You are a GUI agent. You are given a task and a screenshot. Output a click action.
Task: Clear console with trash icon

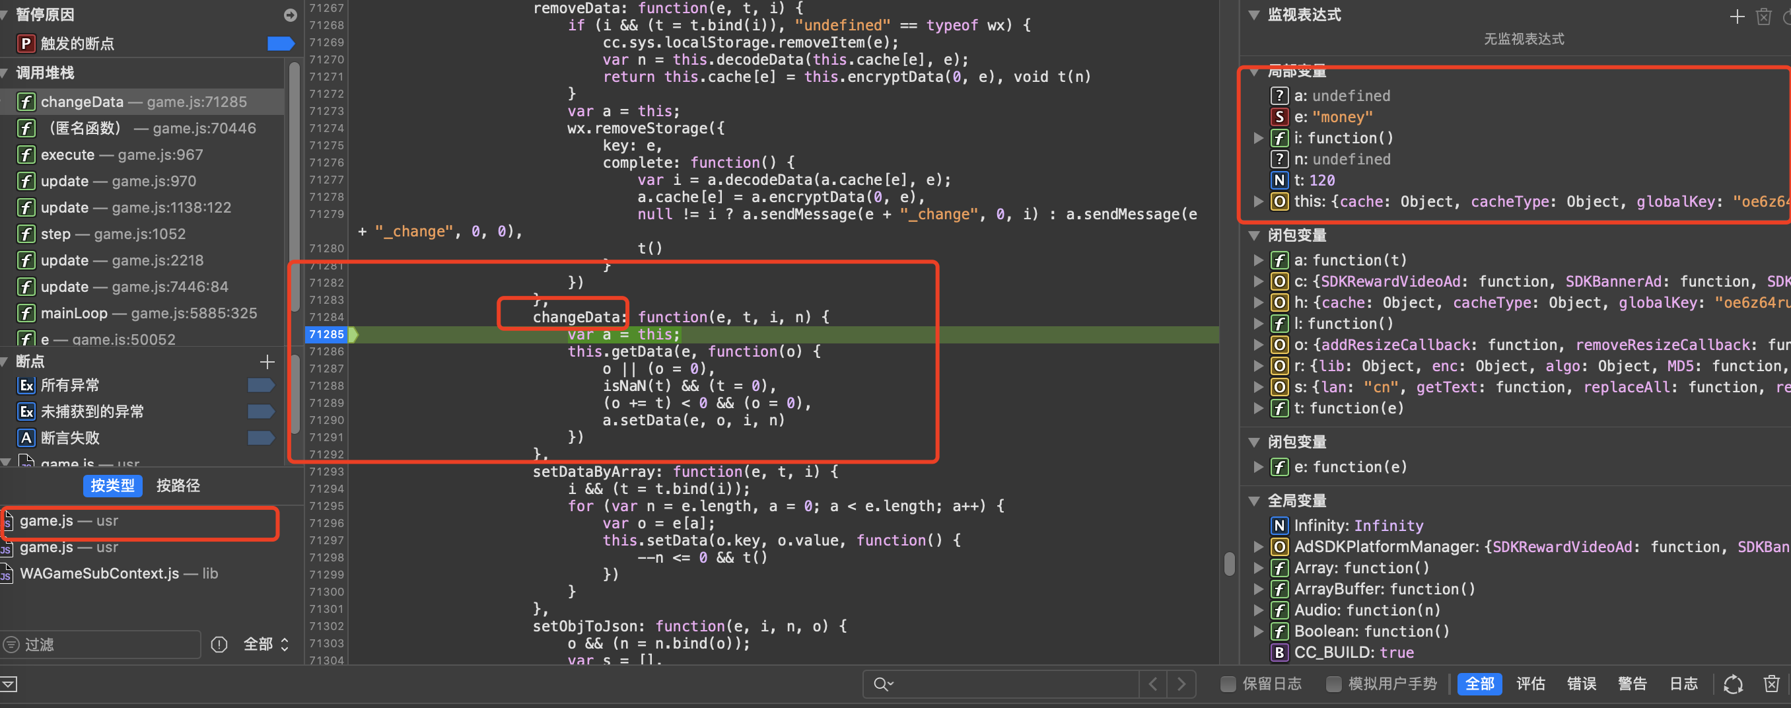tap(1772, 685)
